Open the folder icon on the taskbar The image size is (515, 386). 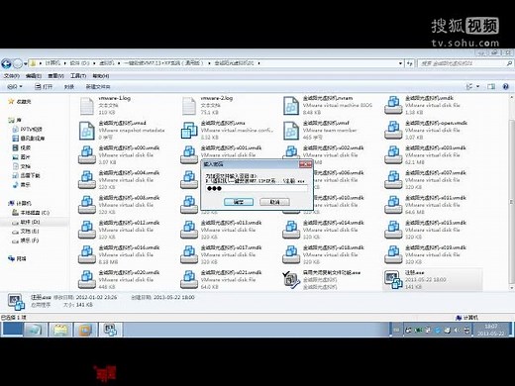point(60,330)
